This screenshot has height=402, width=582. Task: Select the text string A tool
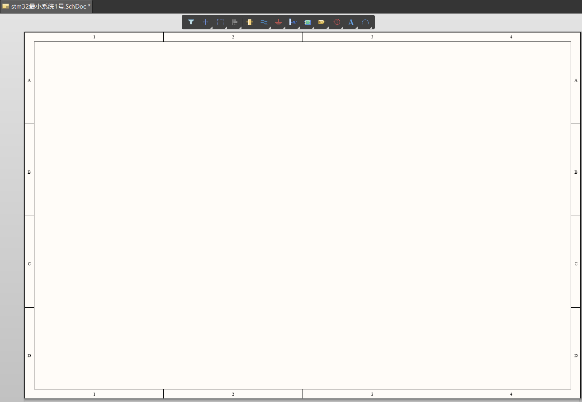[351, 22]
